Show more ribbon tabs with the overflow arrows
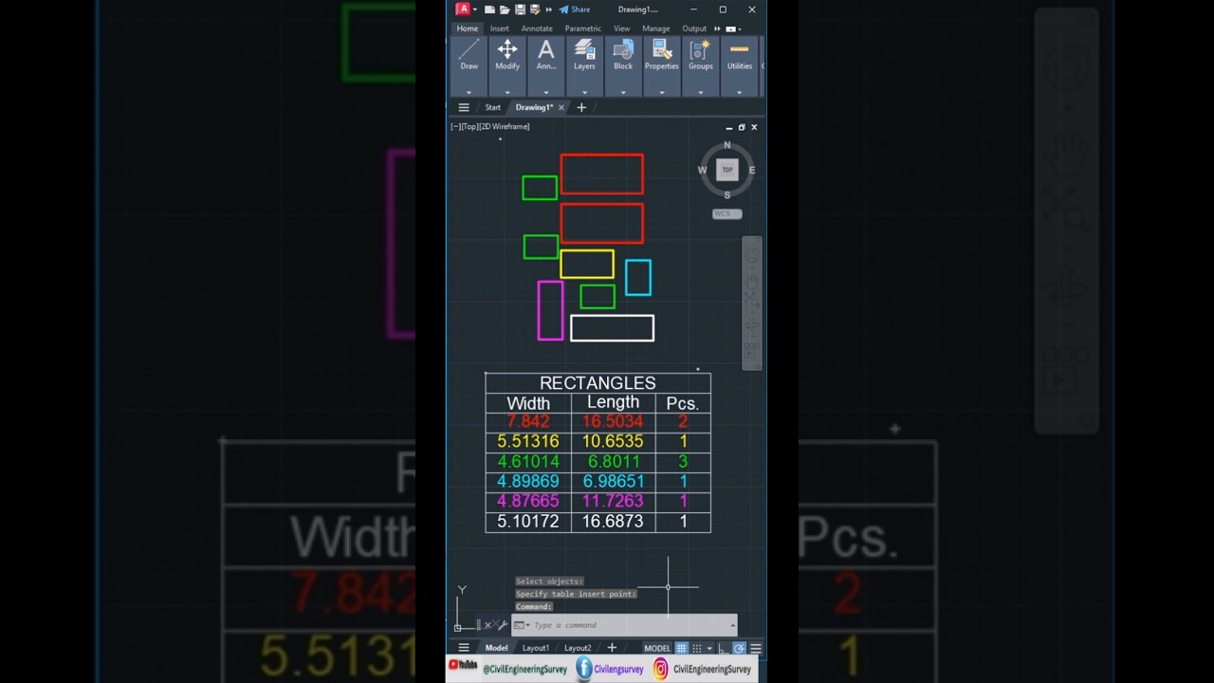1214x683 pixels. 716,28
